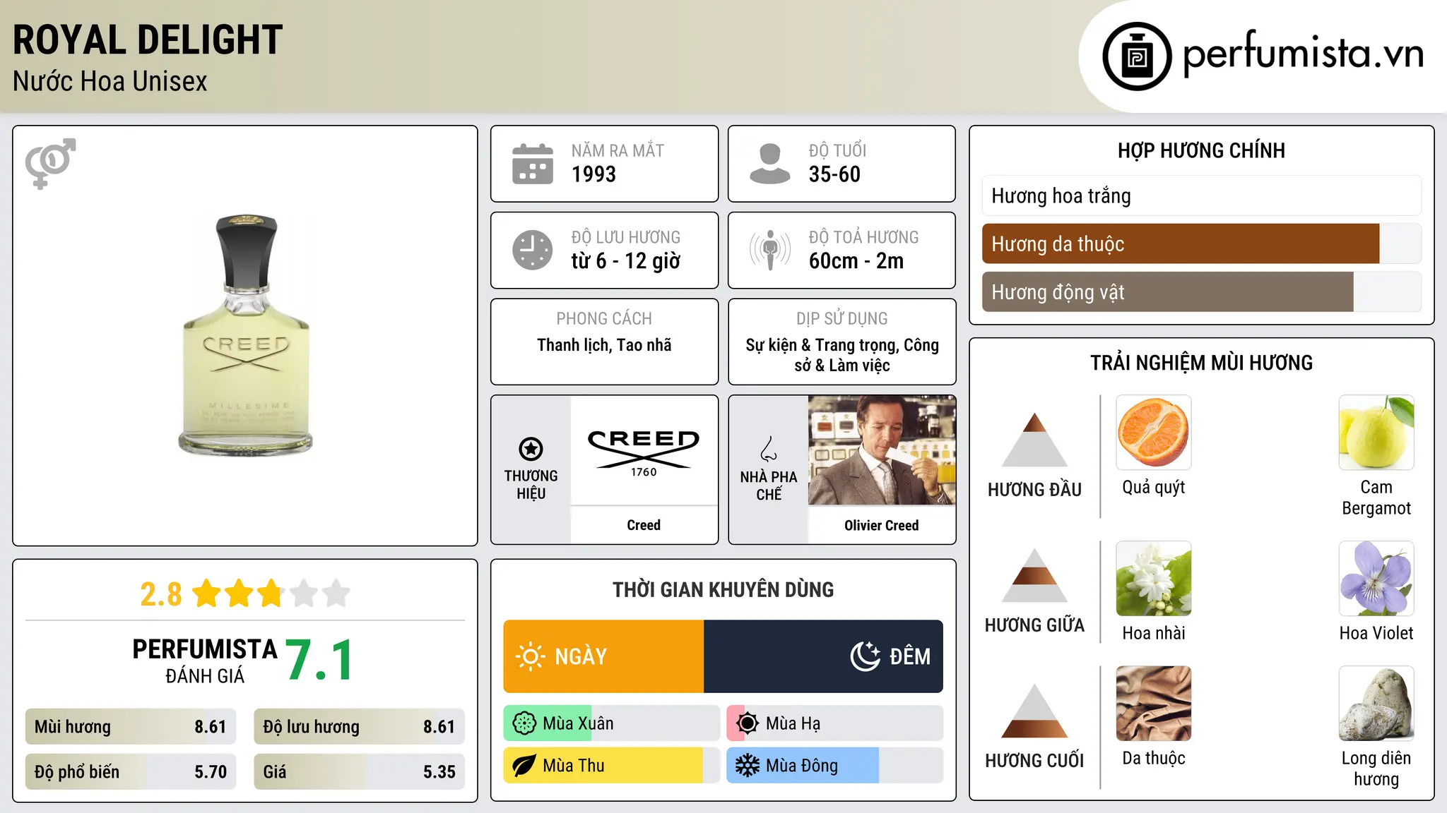This screenshot has height=813, width=1447.
Task: Click the Hoa Violet note image
Action: (x=1376, y=579)
